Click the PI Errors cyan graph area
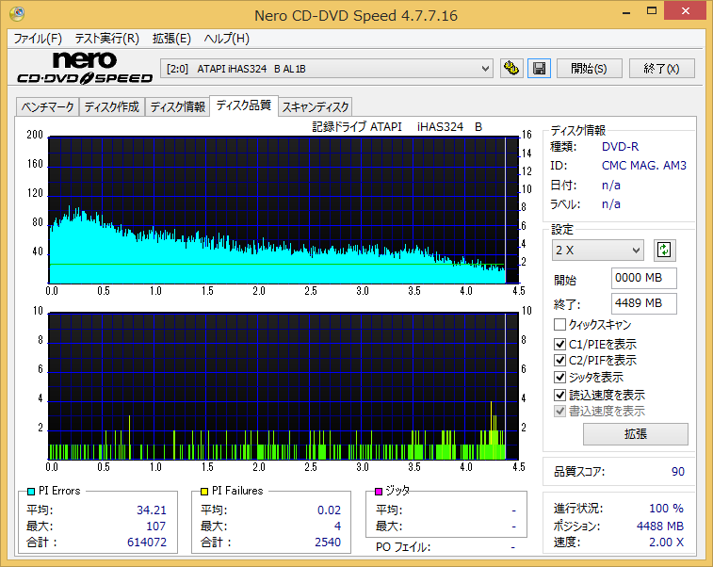This screenshot has height=567, width=713. coord(284,210)
